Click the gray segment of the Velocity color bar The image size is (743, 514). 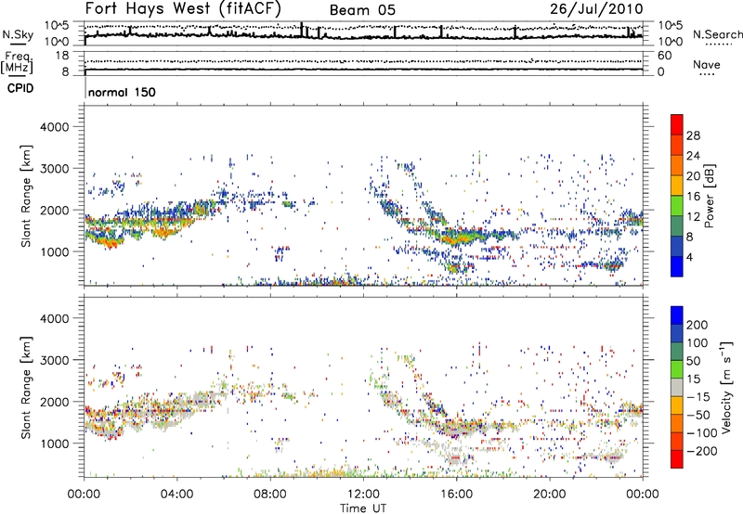pyautogui.click(x=677, y=387)
